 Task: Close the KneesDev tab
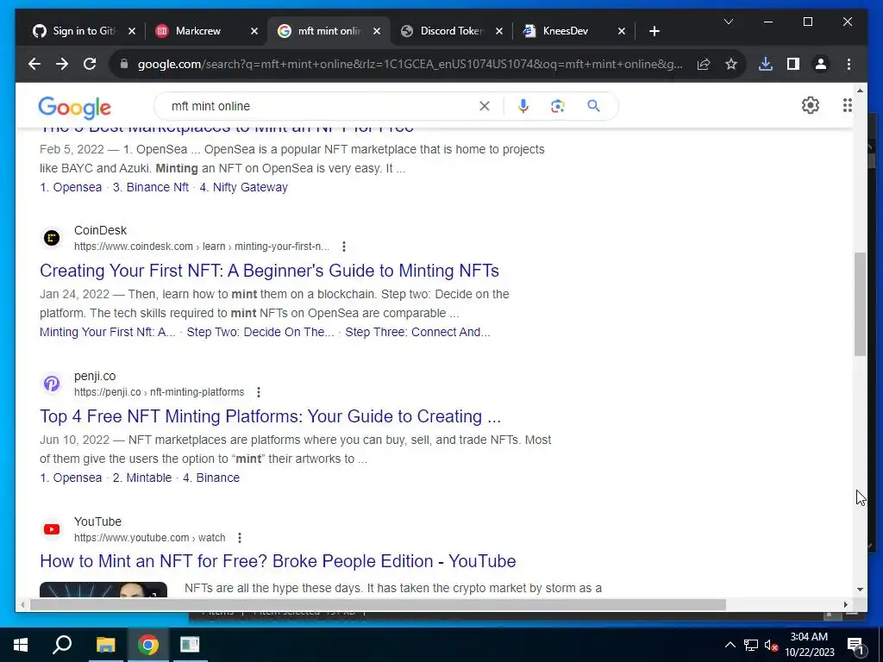coord(622,31)
